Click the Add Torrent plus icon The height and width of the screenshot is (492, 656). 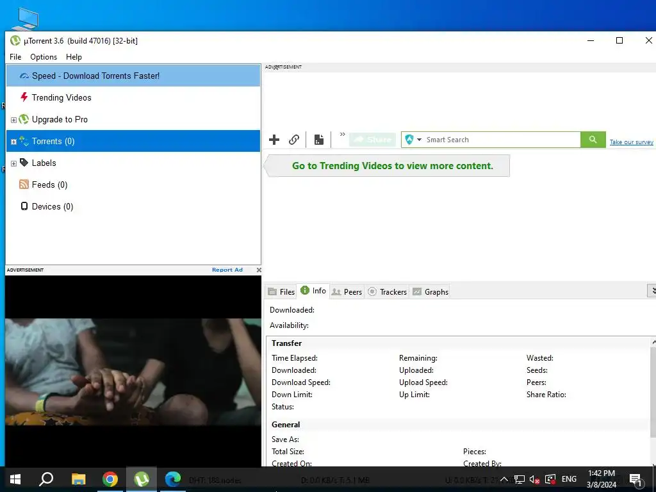pyautogui.click(x=274, y=140)
